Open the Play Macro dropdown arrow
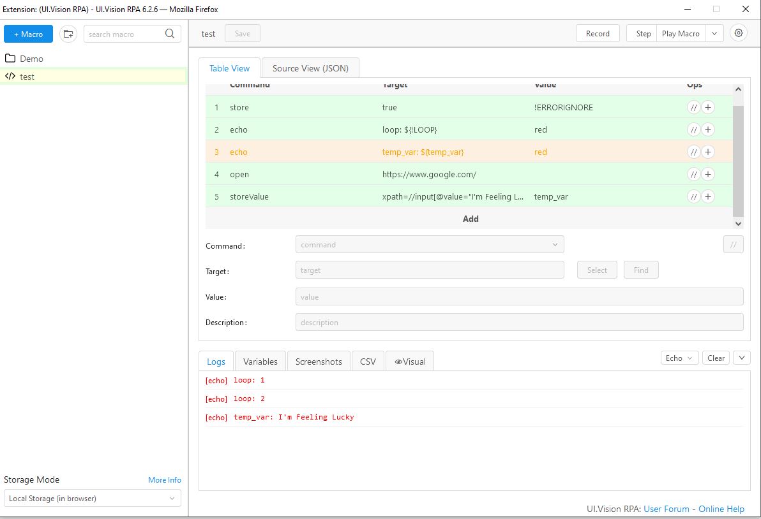 [x=714, y=33]
